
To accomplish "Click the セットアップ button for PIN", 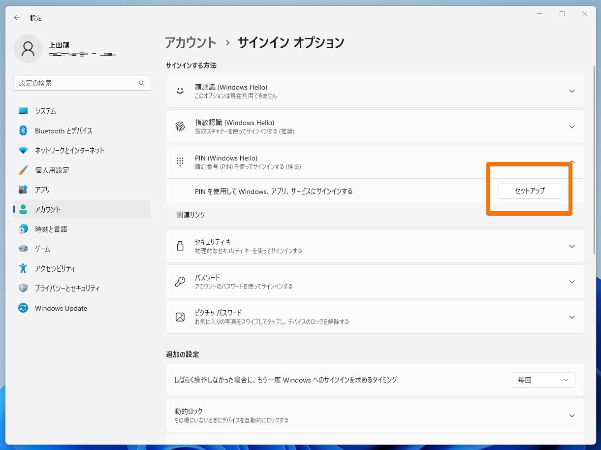I will tap(530, 191).
